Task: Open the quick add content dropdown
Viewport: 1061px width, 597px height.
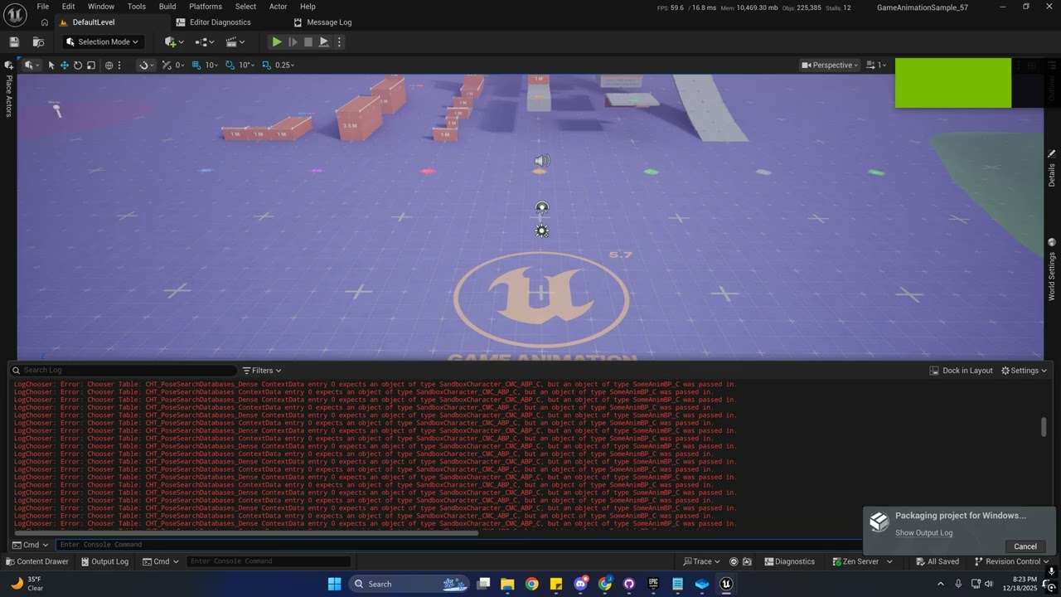Action: [174, 41]
